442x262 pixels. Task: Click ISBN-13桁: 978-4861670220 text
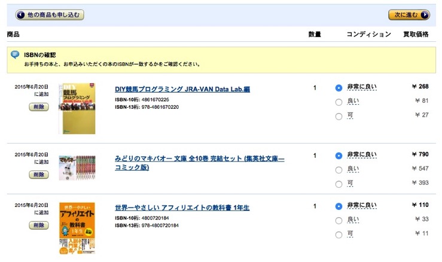click(x=147, y=107)
